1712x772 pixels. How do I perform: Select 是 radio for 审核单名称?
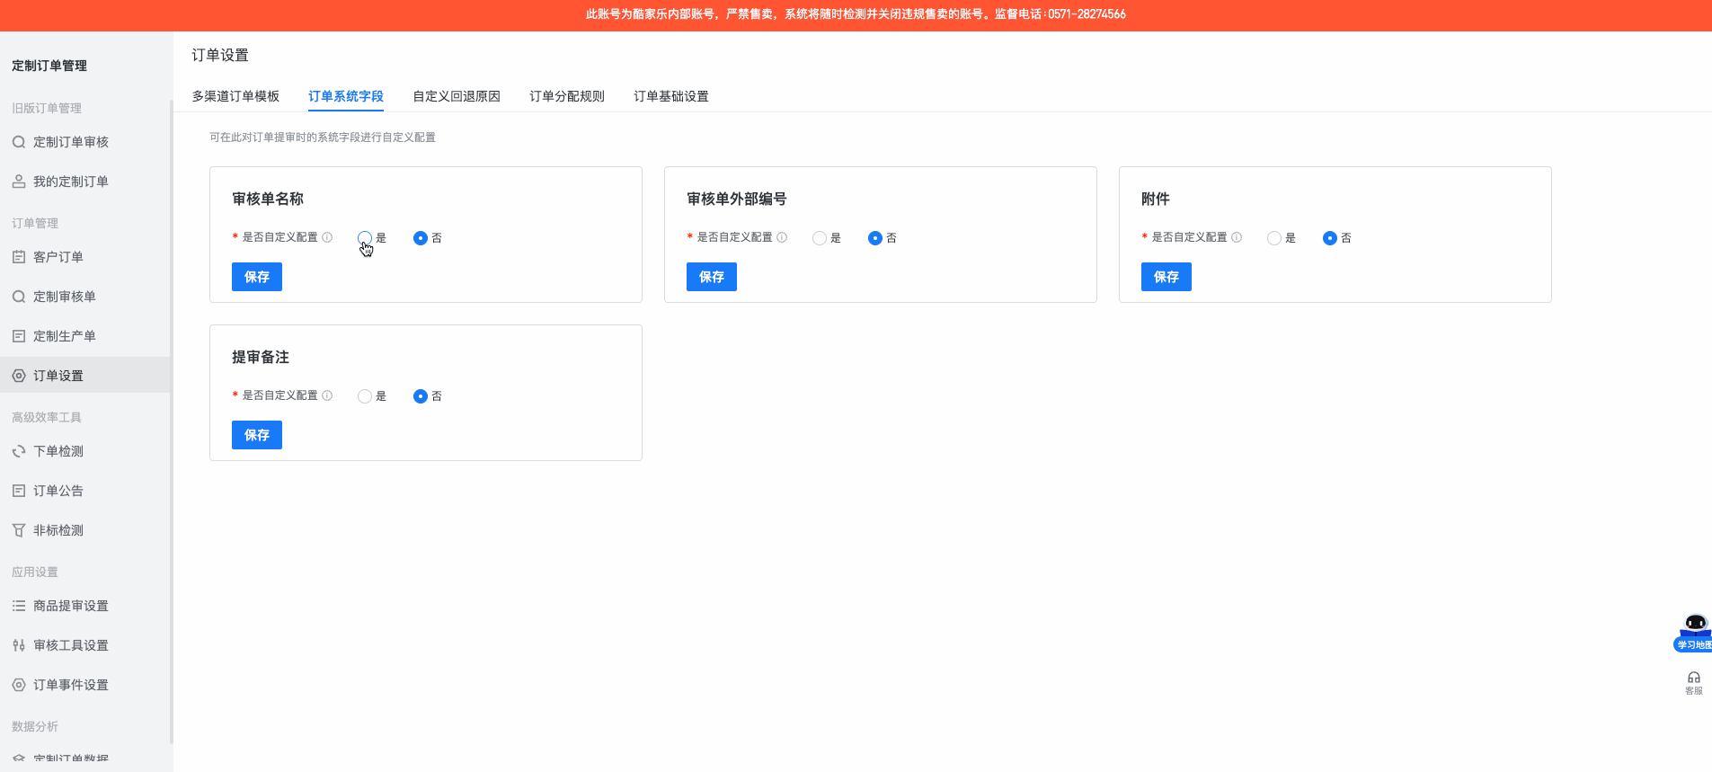[x=365, y=238]
